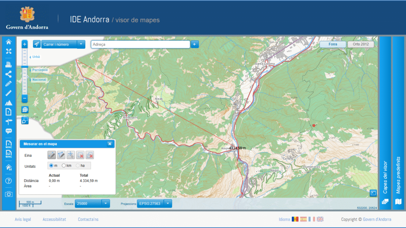
Task: Select meters unit radio button
Action: tap(51, 165)
